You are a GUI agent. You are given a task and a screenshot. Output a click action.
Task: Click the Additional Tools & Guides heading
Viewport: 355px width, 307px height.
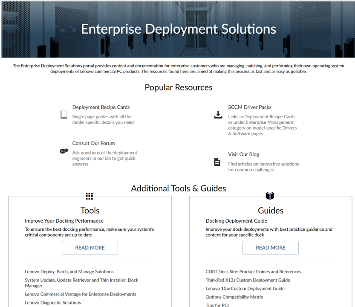[x=179, y=188]
